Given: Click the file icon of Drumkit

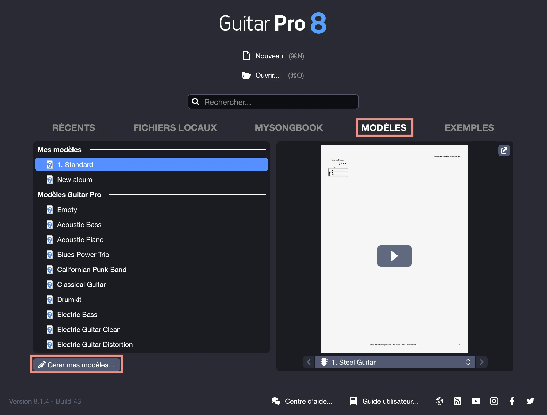Looking at the screenshot, I should (50, 299).
